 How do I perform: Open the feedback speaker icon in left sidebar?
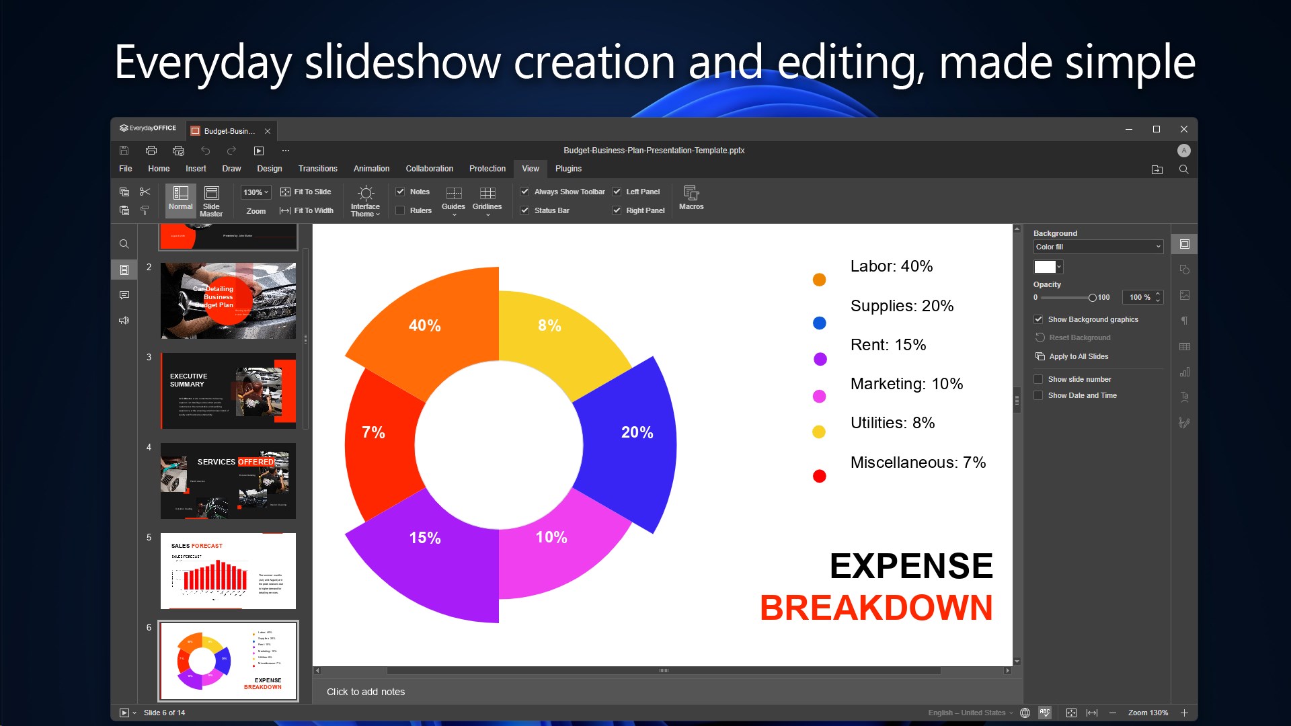(x=124, y=321)
